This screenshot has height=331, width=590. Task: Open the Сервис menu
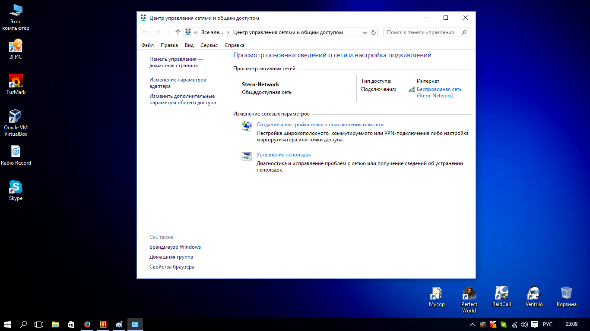(x=209, y=45)
